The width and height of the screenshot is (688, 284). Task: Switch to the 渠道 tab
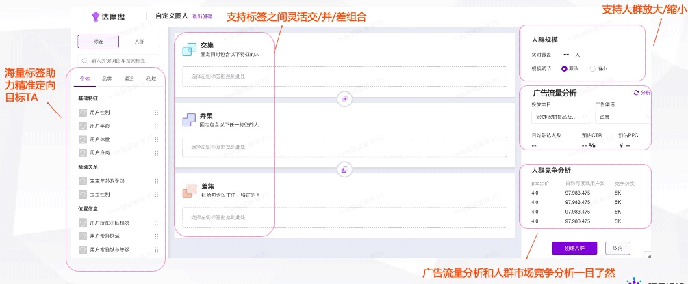129,79
